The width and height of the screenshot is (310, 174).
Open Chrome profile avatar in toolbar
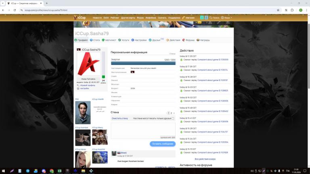point(300,10)
